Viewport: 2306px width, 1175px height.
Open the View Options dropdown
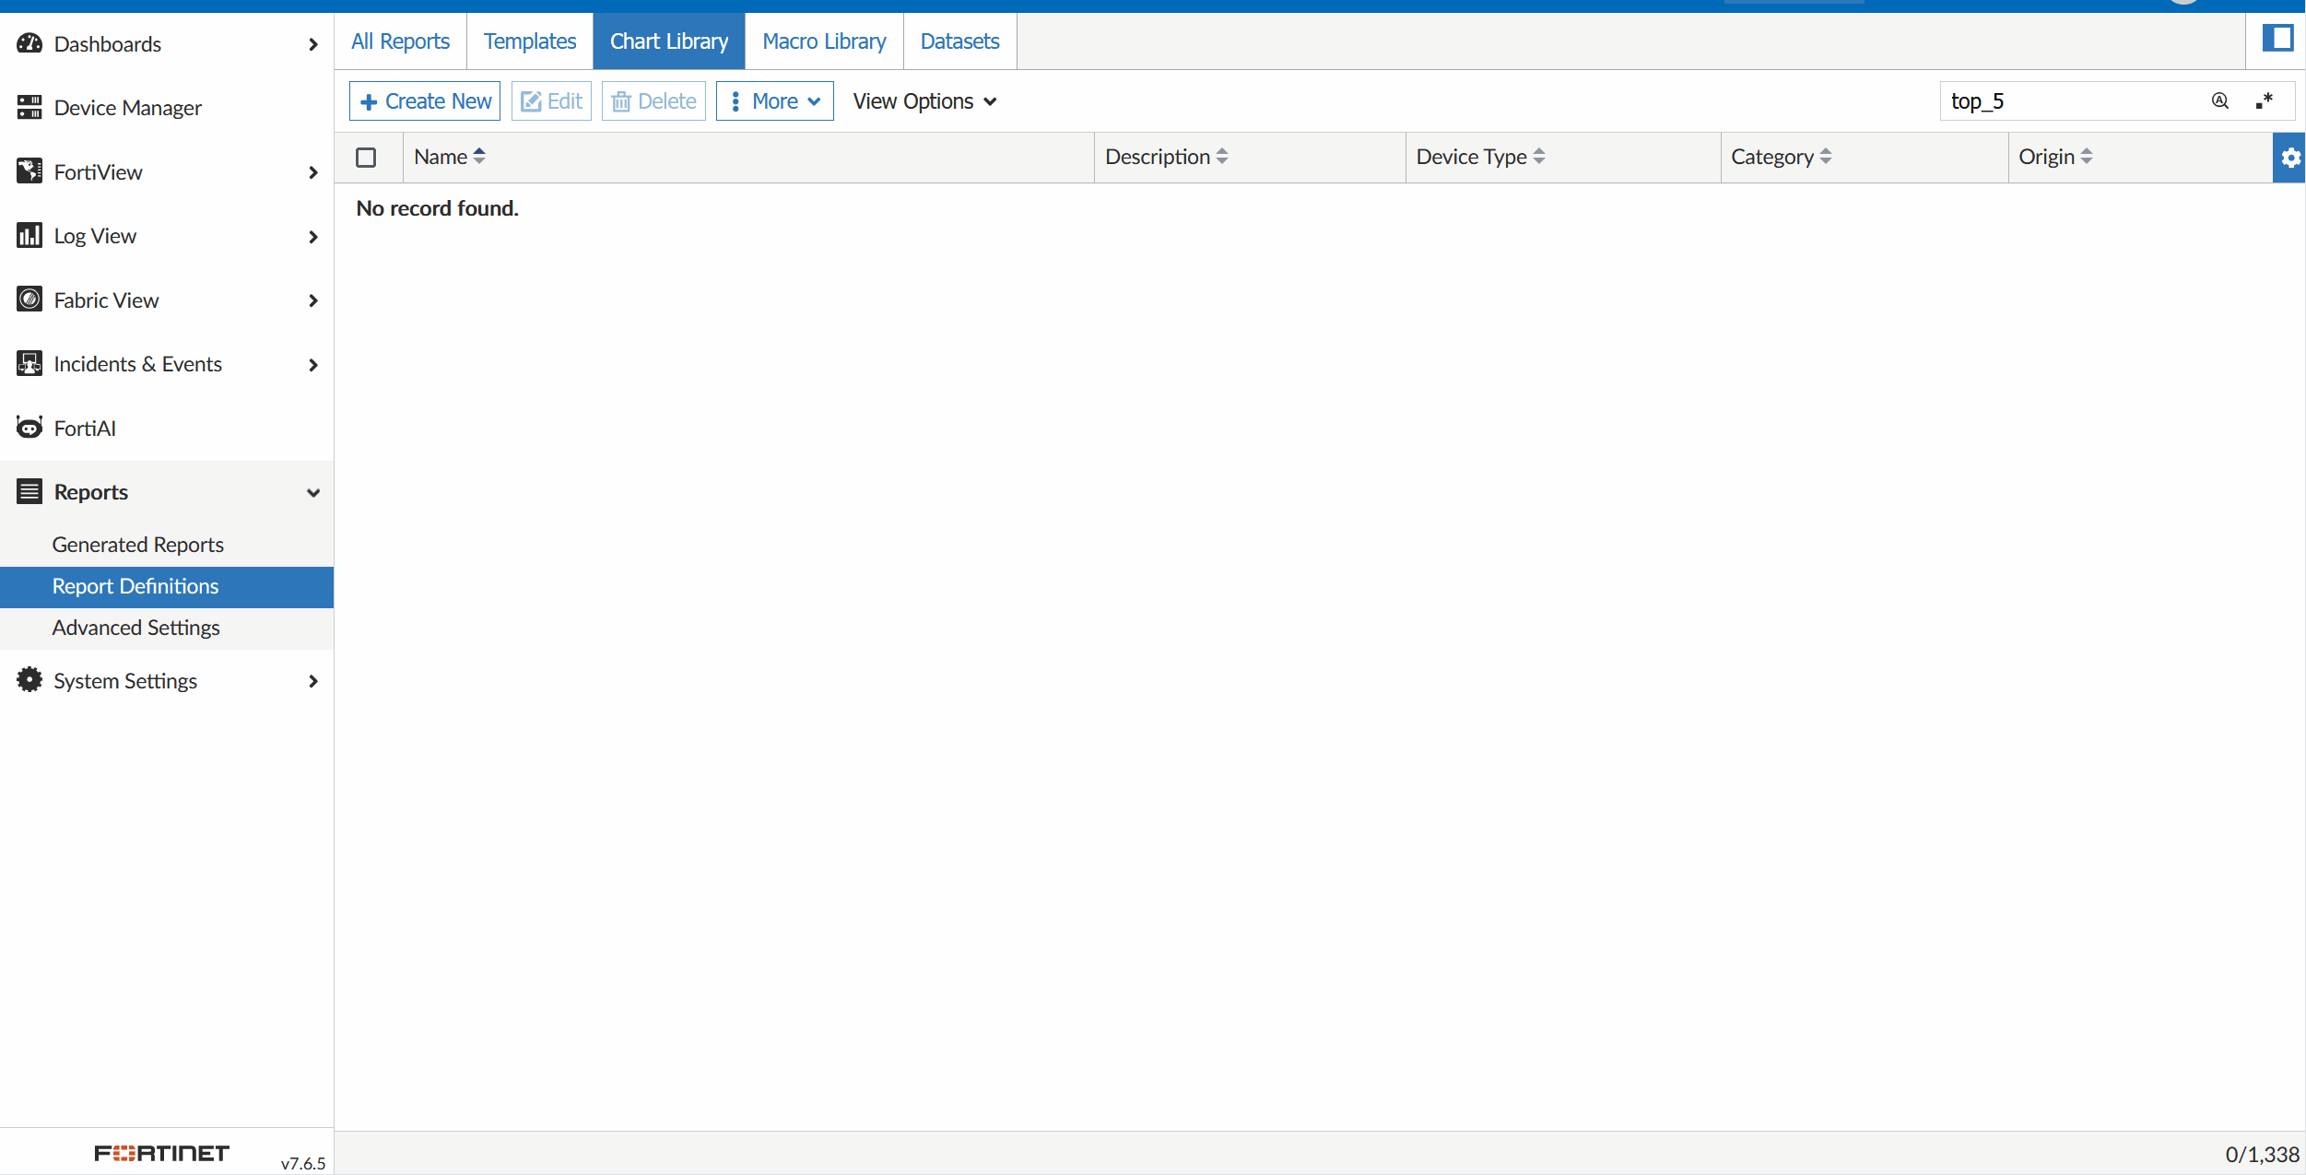(924, 101)
